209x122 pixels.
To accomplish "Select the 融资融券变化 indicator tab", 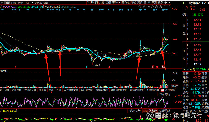I will pos(137,90).
